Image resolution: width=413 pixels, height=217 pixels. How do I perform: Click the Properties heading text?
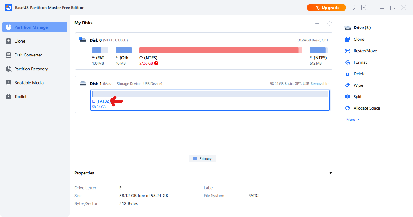[84, 173]
